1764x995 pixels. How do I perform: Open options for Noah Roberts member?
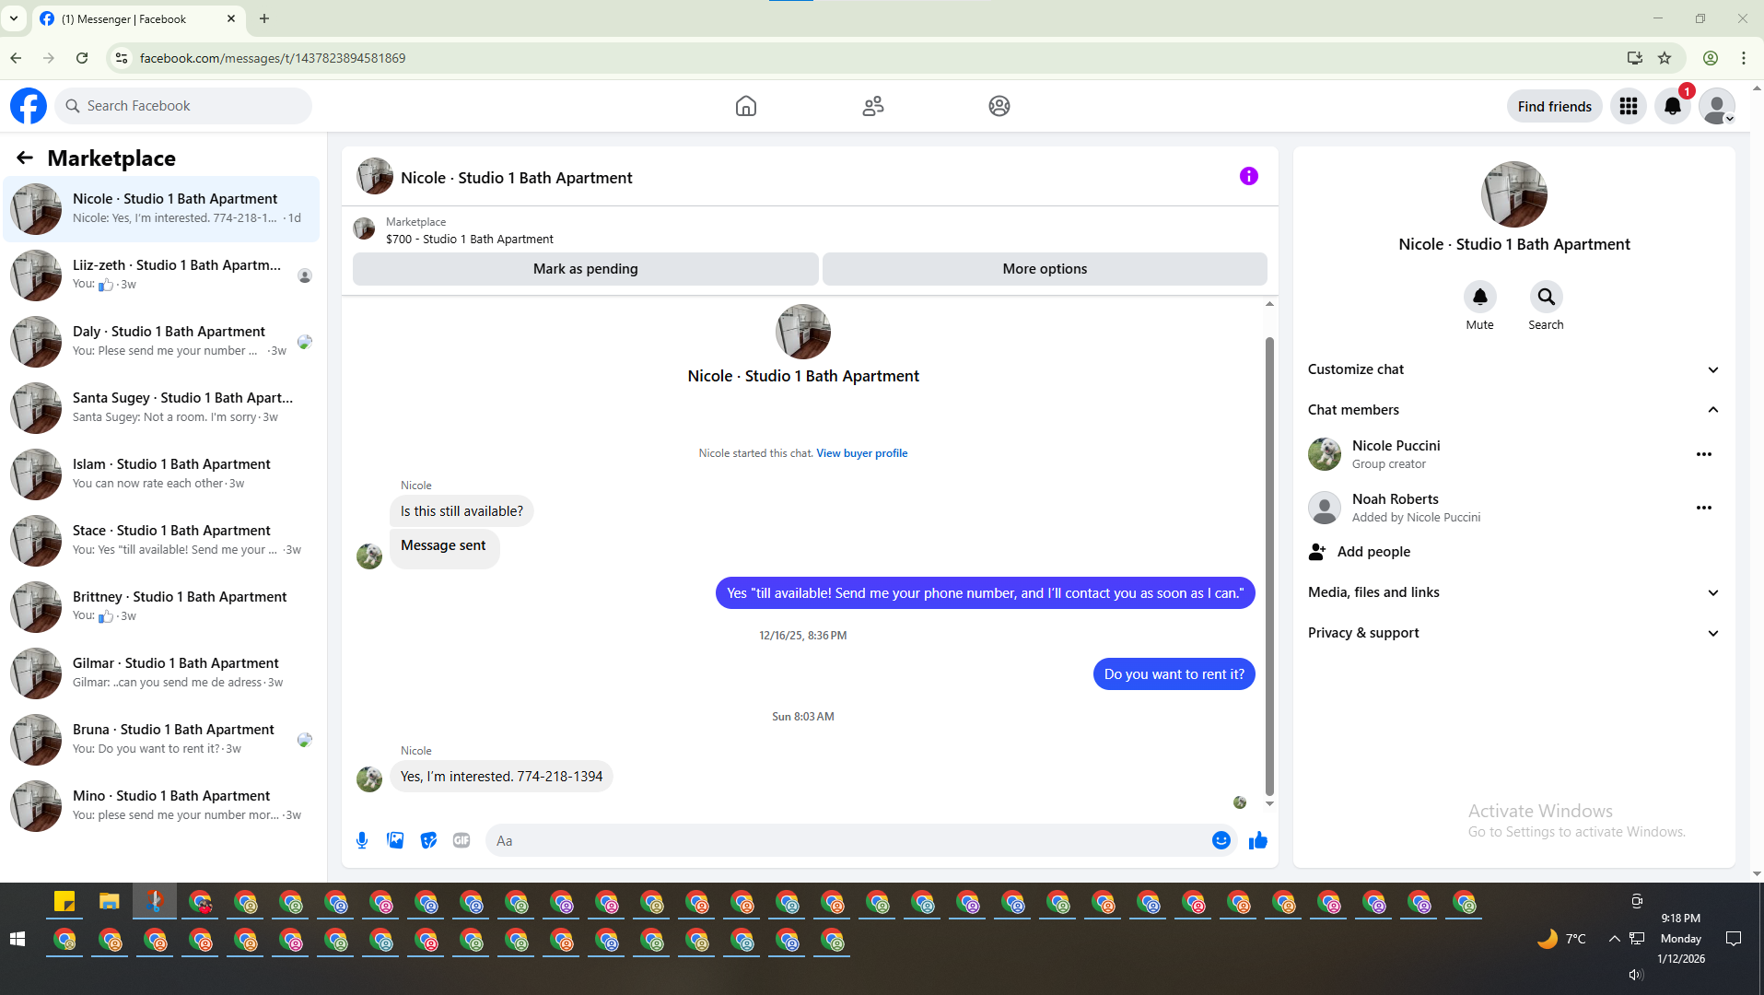[1704, 508]
